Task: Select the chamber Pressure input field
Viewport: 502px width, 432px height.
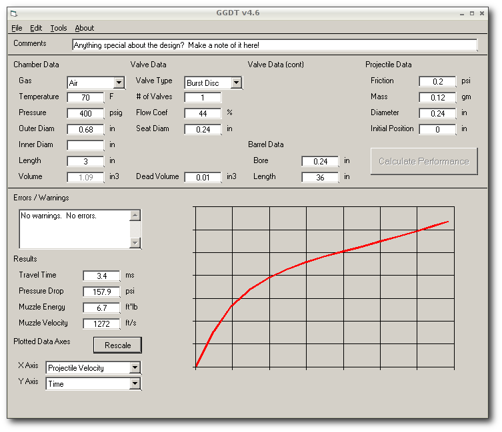Action: pyautogui.click(x=85, y=113)
